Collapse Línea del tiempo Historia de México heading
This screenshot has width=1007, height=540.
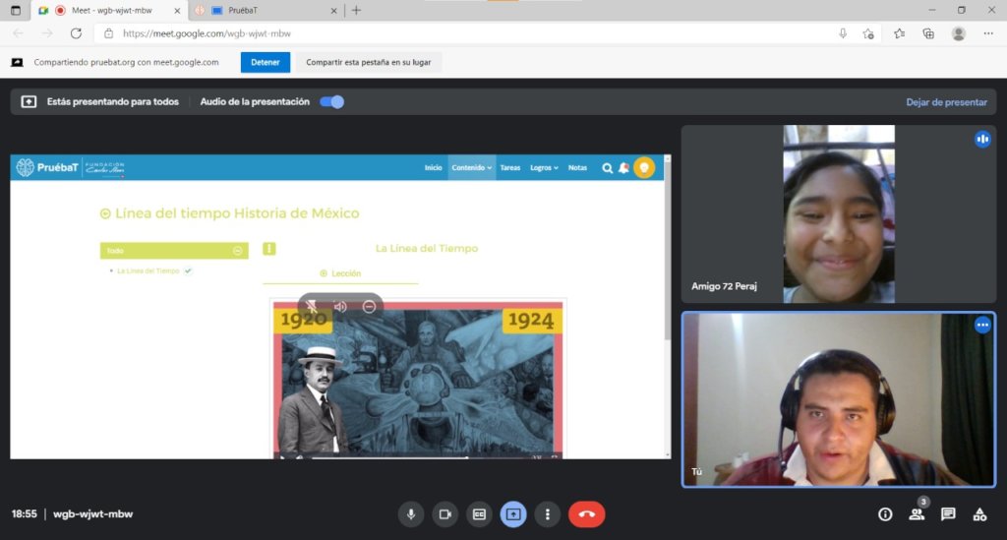click(x=105, y=213)
